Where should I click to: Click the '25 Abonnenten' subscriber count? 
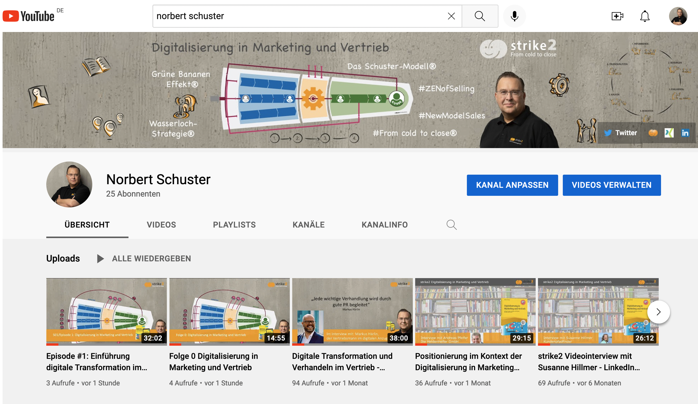click(x=133, y=194)
